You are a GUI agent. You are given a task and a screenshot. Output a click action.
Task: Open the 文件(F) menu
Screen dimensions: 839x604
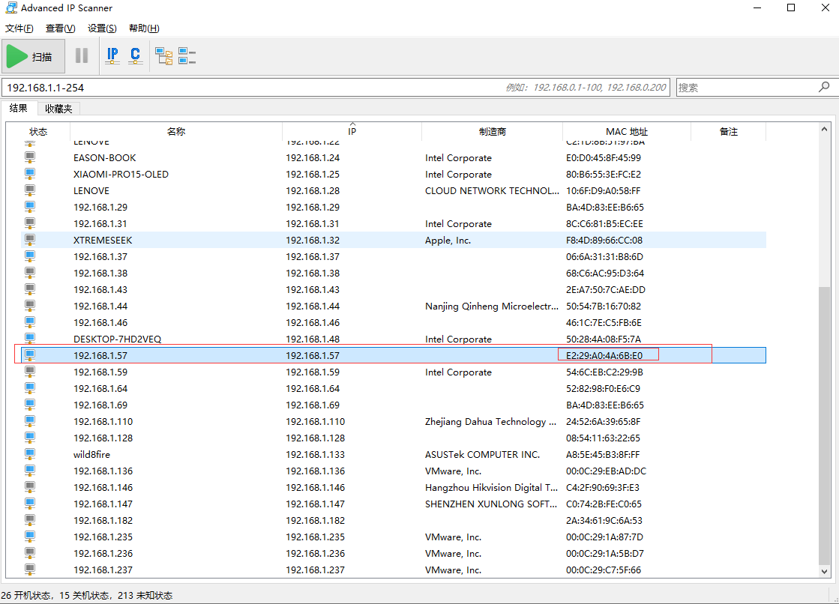pos(19,28)
